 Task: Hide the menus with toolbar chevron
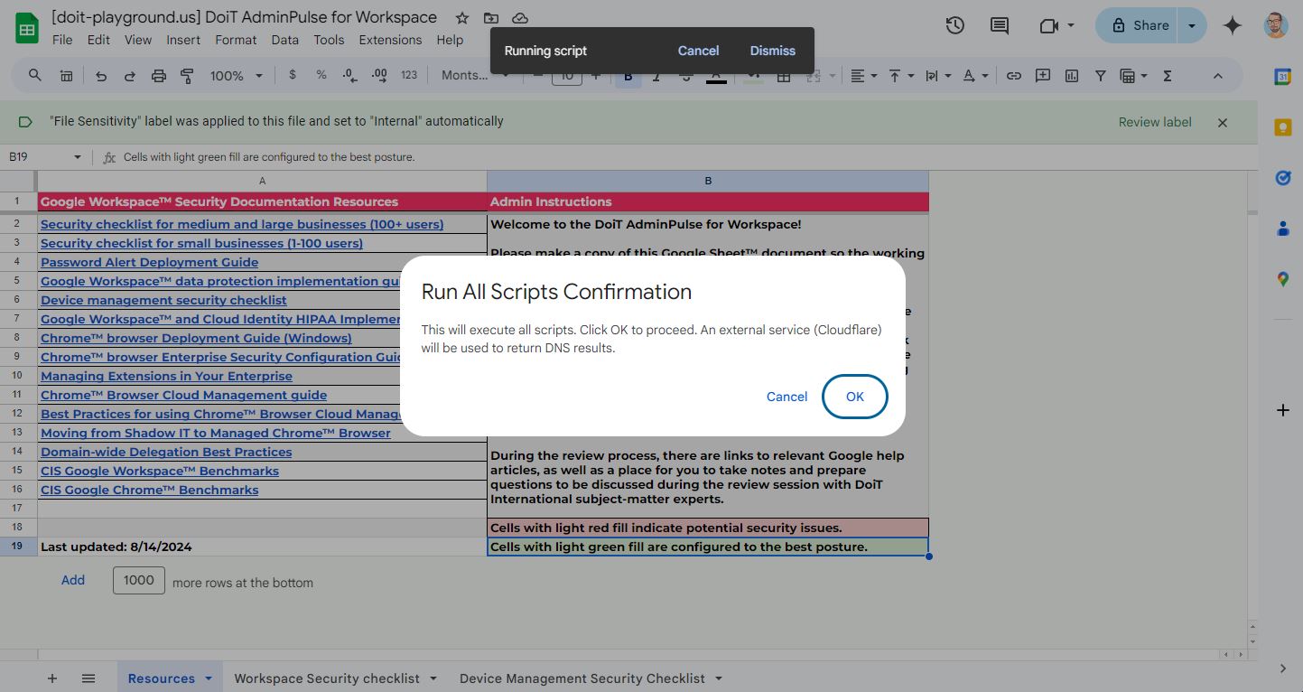(1217, 76)
